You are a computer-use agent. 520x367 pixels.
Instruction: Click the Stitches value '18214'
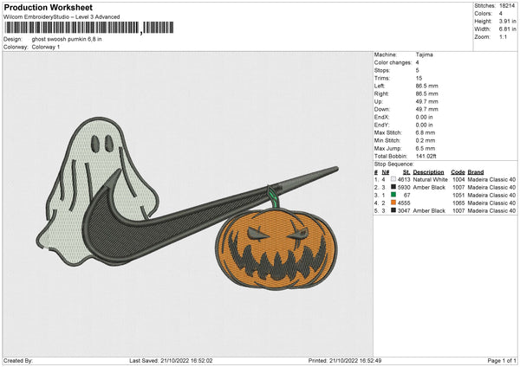pyautogui.click(x=507, y=6)
